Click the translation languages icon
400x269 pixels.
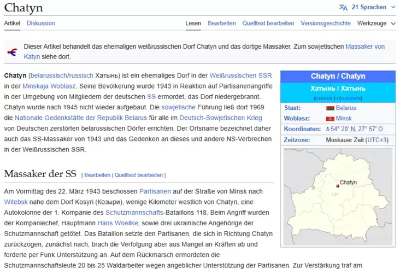click(x=343, y=8)
